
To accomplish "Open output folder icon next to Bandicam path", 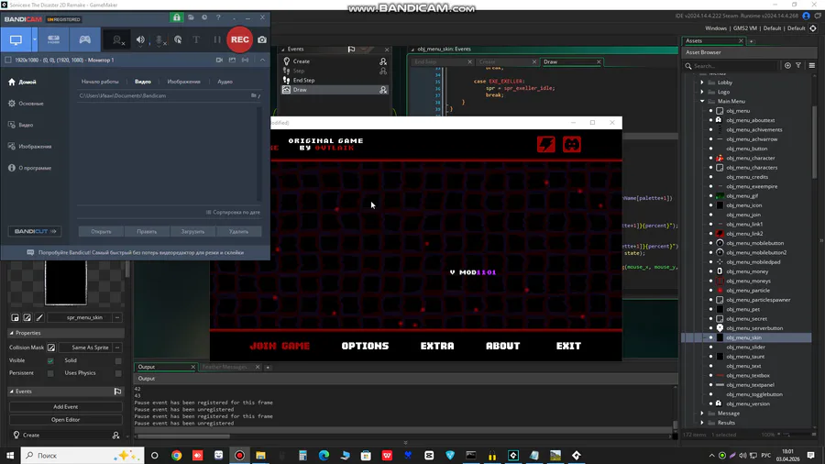I will (x=254, y=95).
